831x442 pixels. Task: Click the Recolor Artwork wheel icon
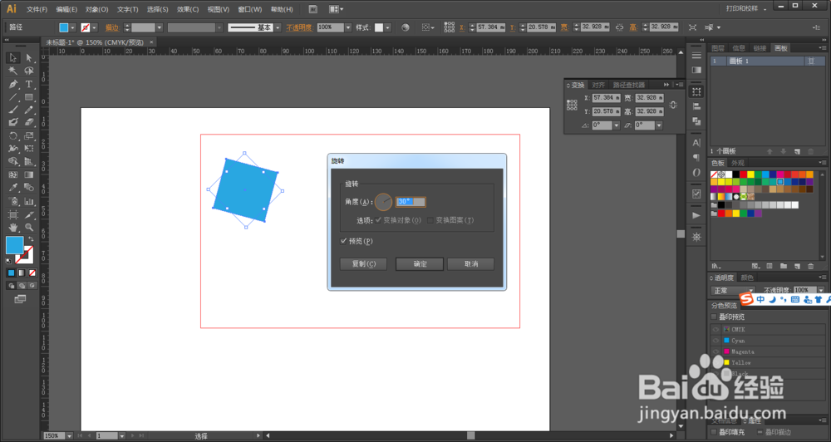click(x=406, y=27)
